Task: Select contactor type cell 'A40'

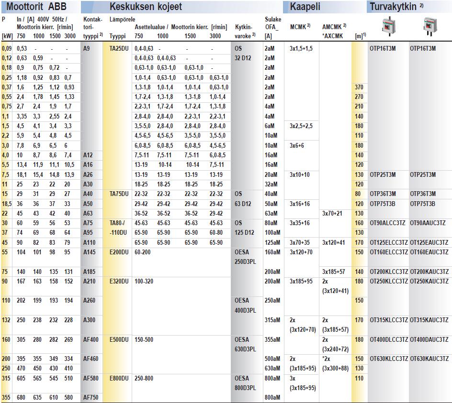Action: pos(88,194)
